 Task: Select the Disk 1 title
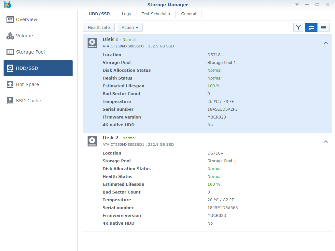[110, 39]
